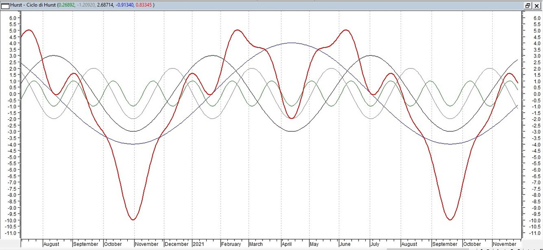Restore down the Hurst chart window

(x=528, y=5)
